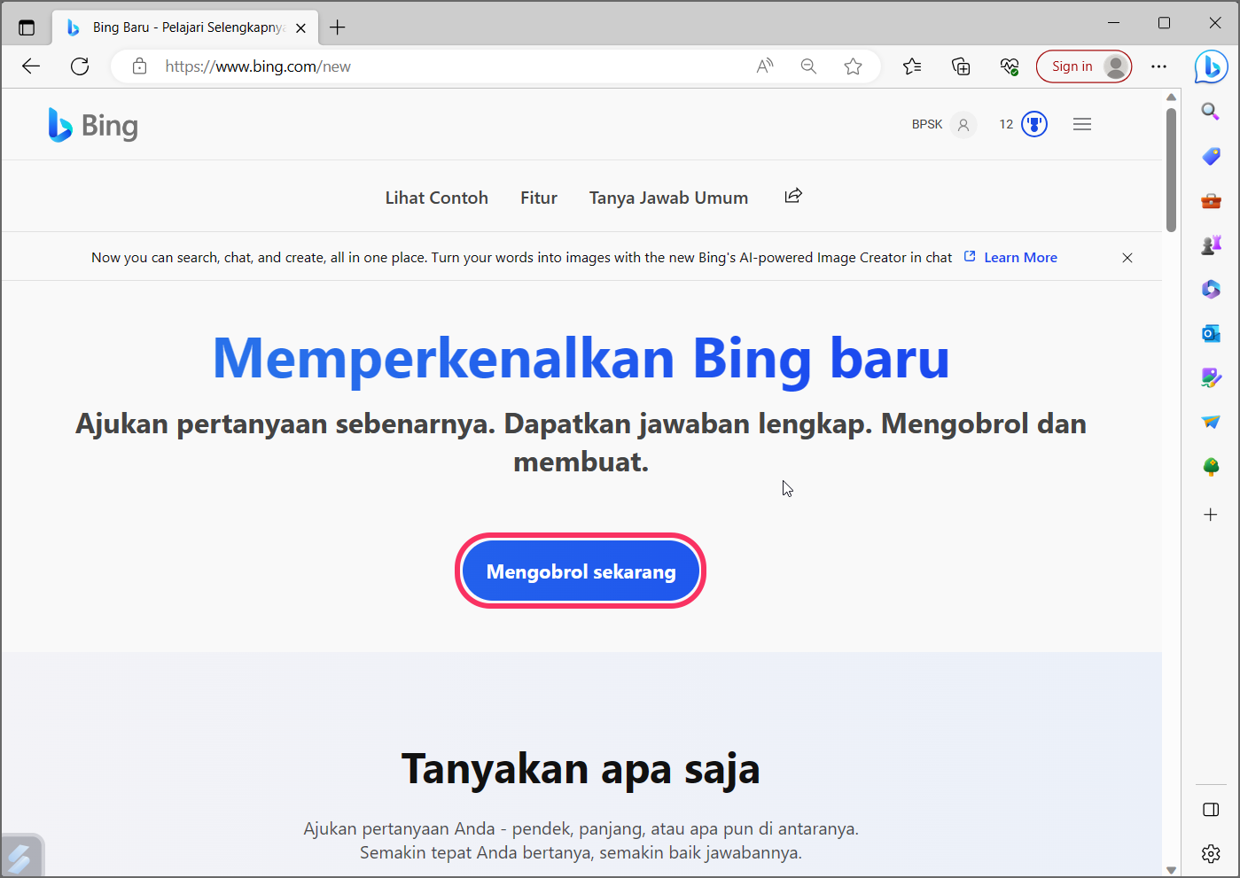Open the Bing hamburger menu

pyautogui.click(x=1082, y=124)
